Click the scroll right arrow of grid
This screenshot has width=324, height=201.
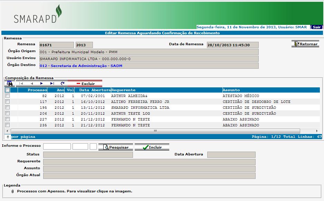click(317, 131)
